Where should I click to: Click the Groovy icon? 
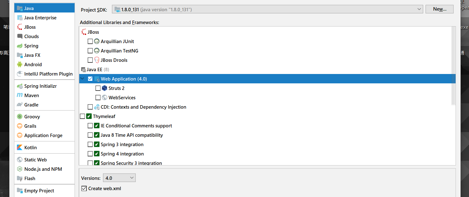click(20, 117)
